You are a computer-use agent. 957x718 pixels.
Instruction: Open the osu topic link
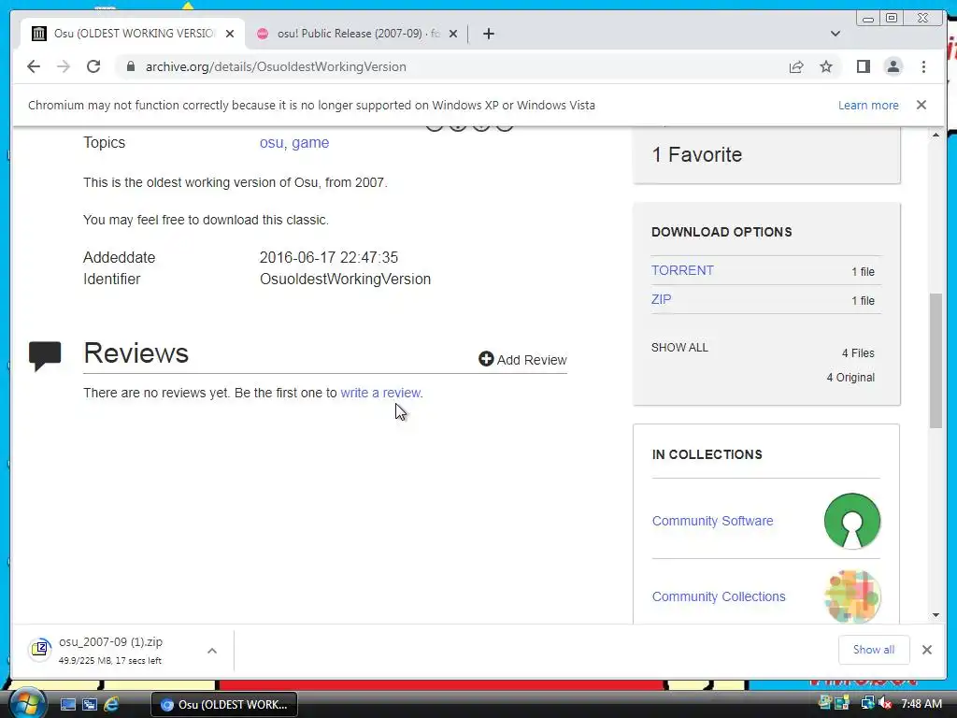point(271,142)
